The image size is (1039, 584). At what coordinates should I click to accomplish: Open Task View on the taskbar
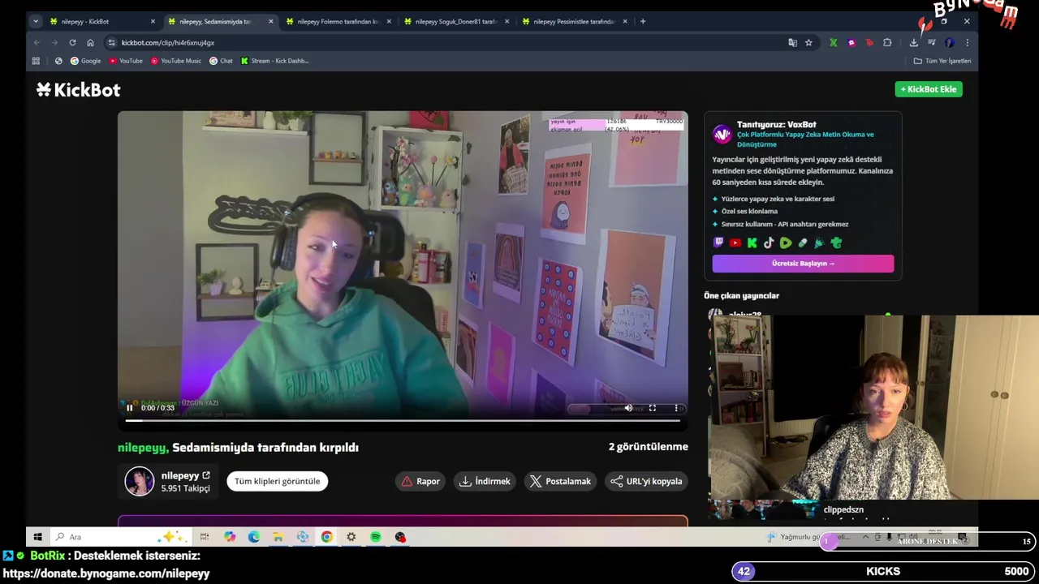click(205, 537)
